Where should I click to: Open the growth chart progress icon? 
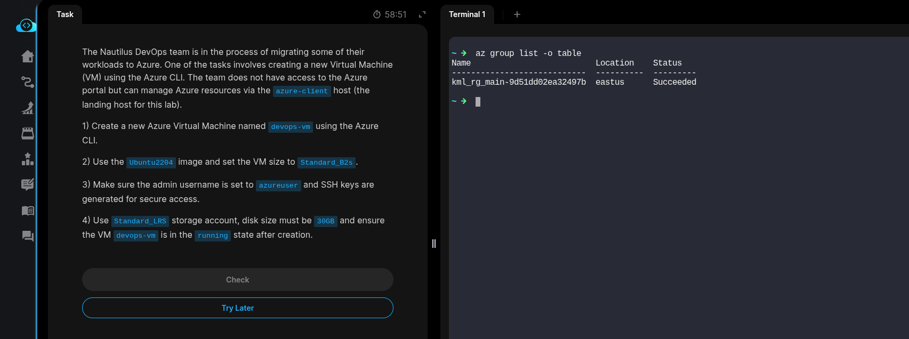click(x=28, y=108)
